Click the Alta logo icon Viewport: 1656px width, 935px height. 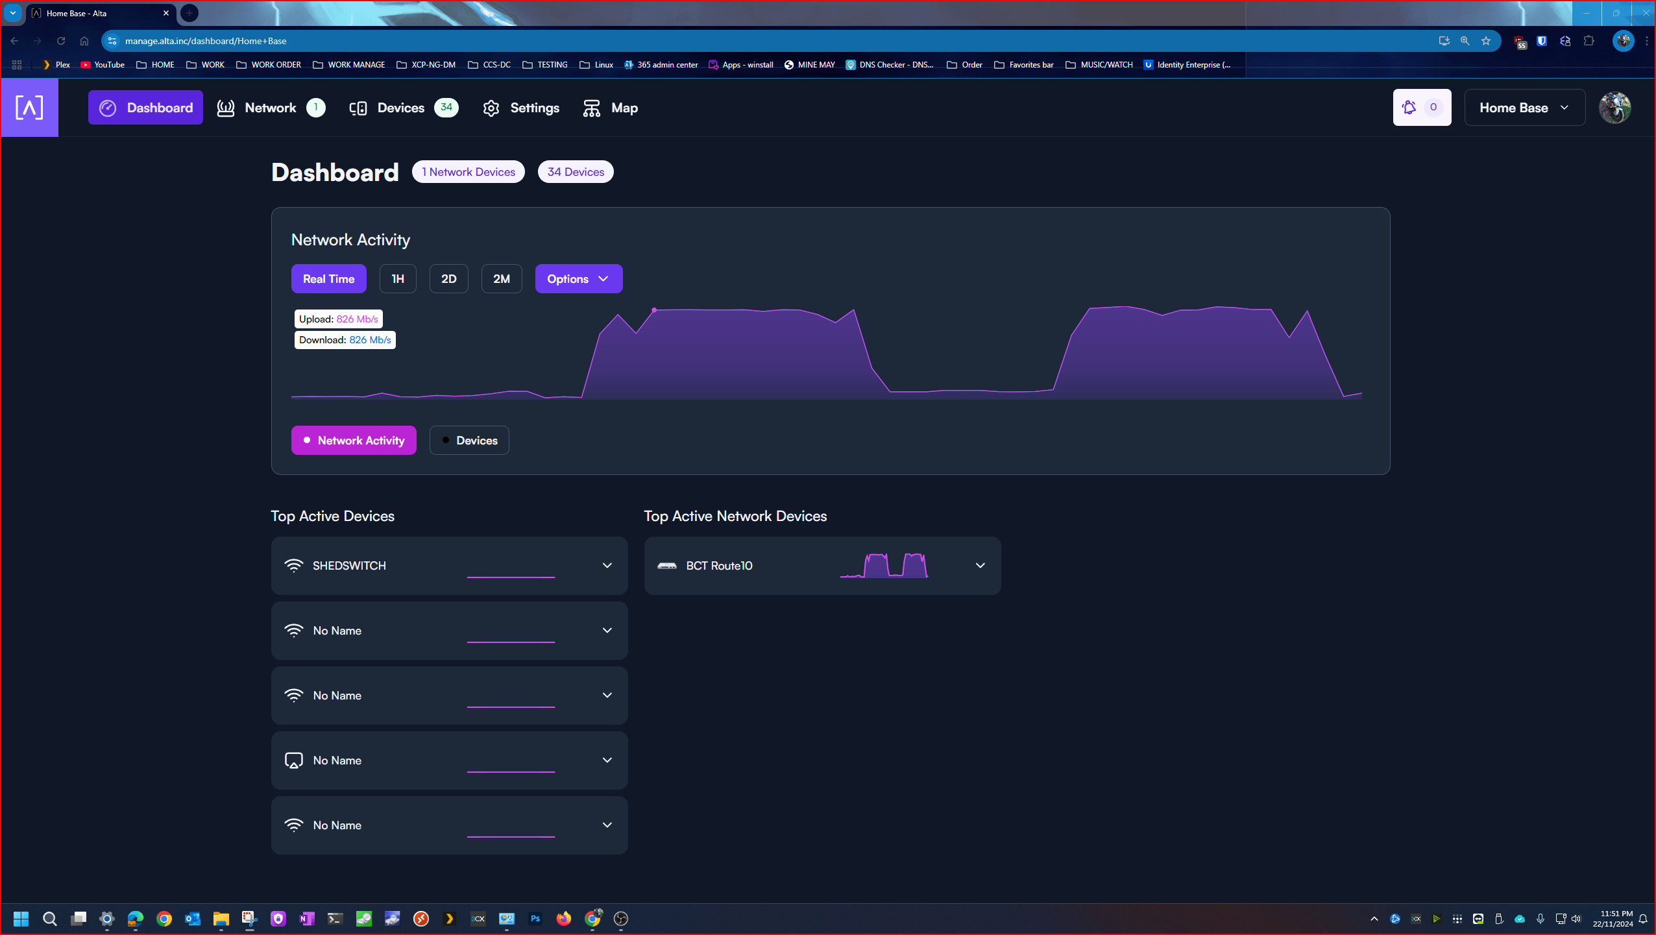(x=29, y=108)
